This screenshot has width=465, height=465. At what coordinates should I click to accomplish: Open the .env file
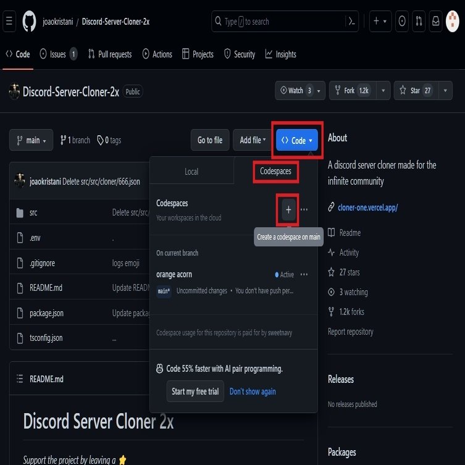35,238
